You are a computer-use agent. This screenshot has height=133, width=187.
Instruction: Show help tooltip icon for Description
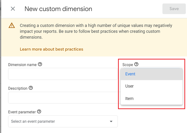[31, 88]
